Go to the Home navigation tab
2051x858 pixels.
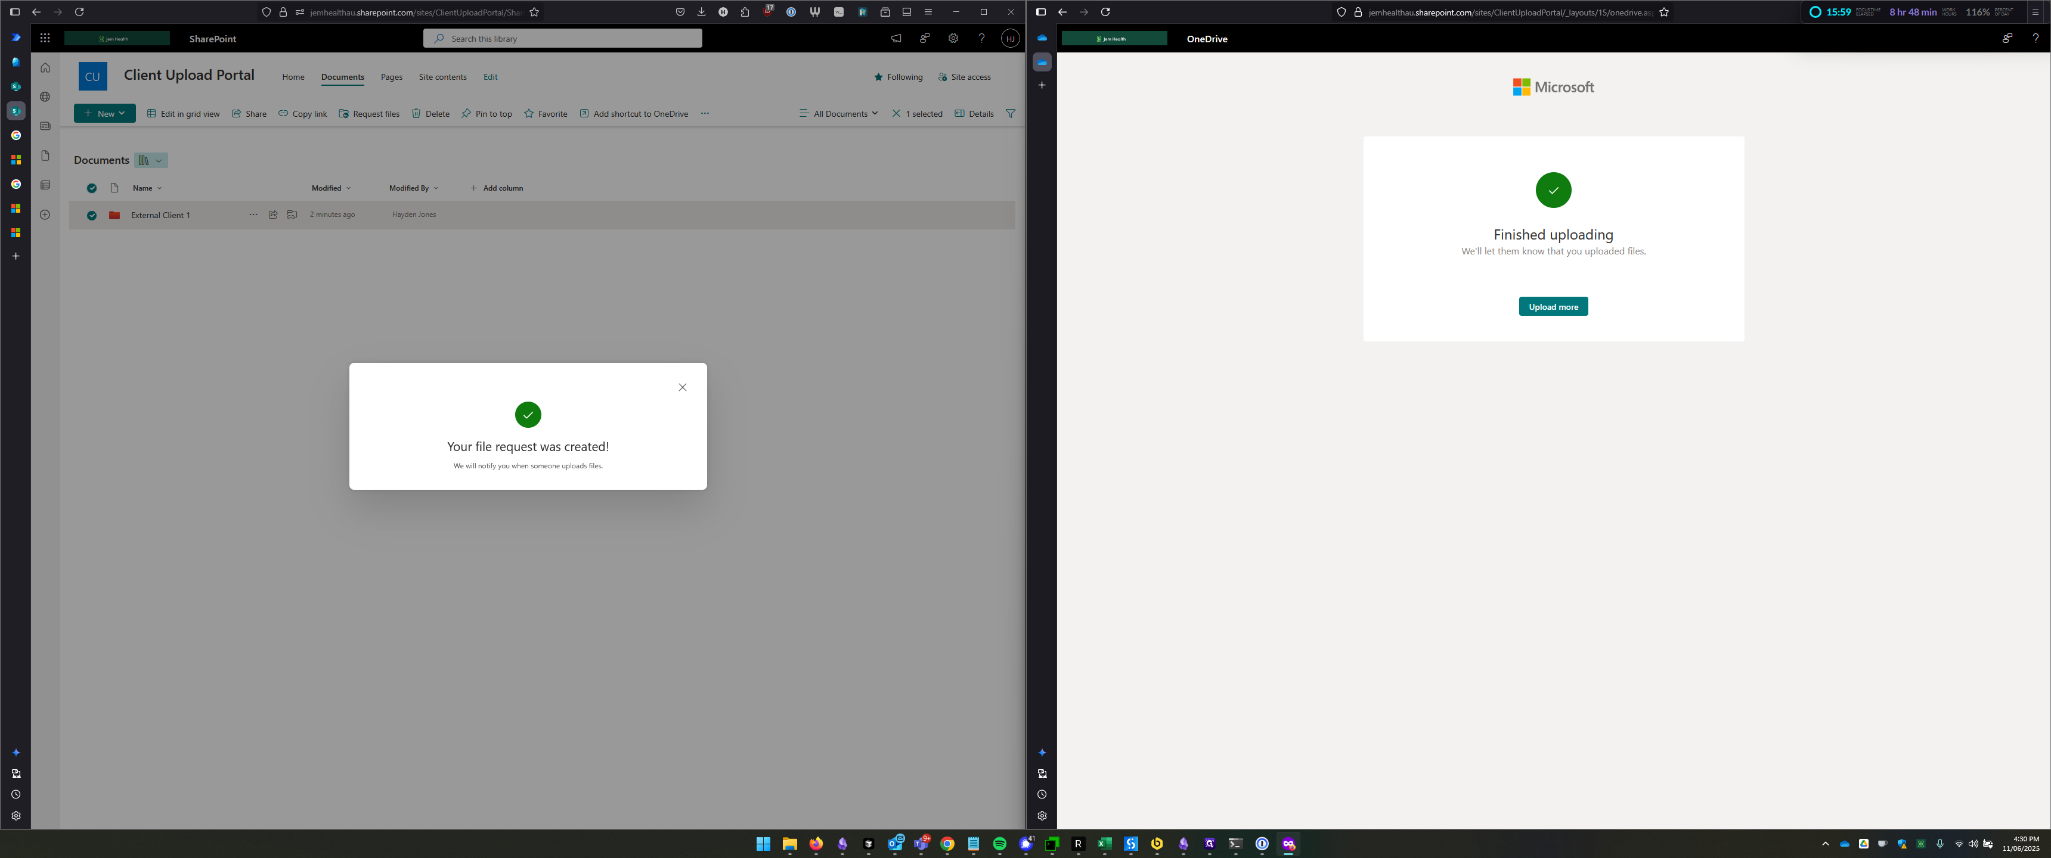[293, 77]
